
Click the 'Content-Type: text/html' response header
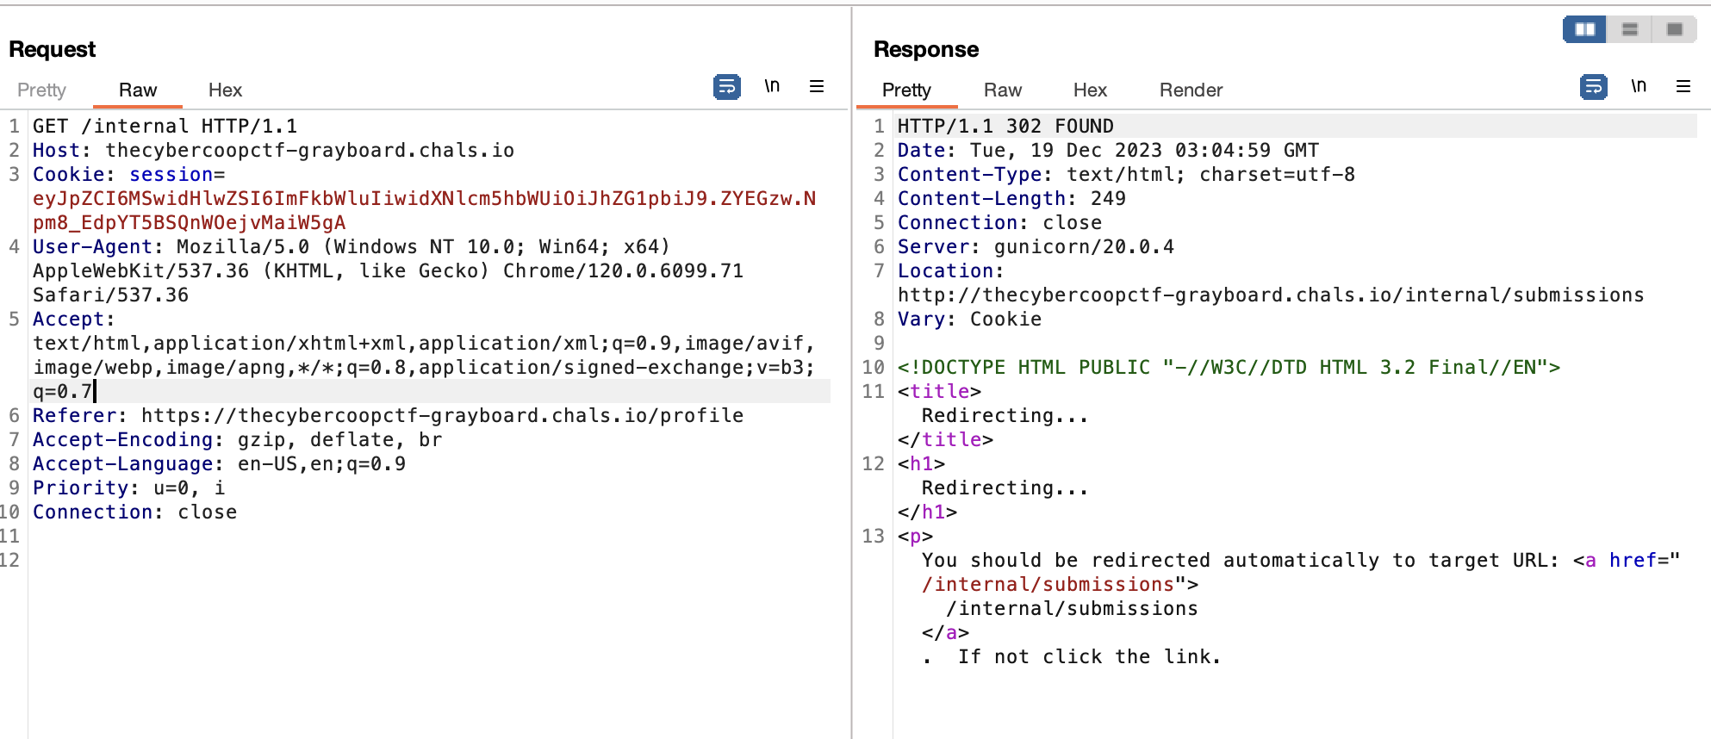[1126, 174]
